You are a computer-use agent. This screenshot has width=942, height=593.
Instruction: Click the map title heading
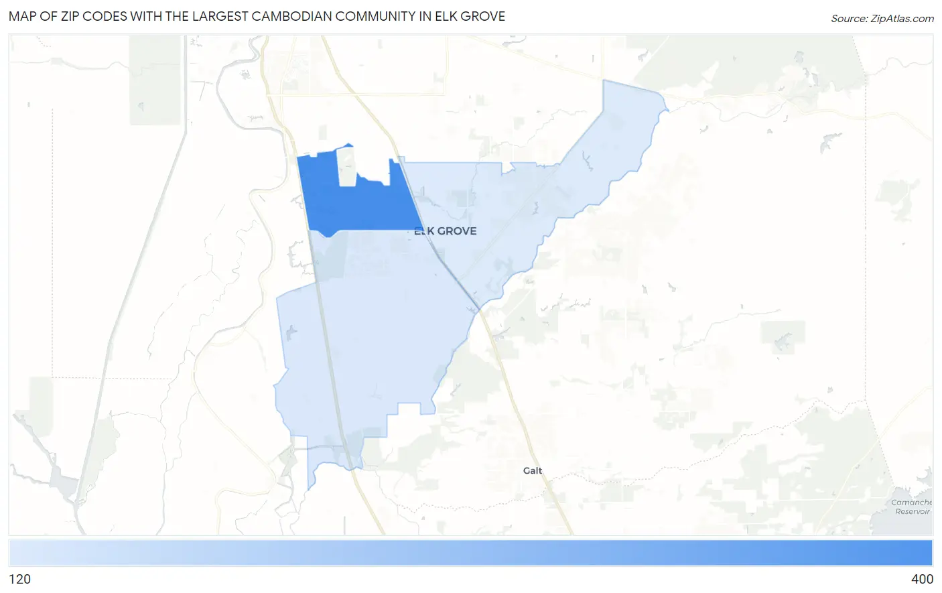point(257,16)
